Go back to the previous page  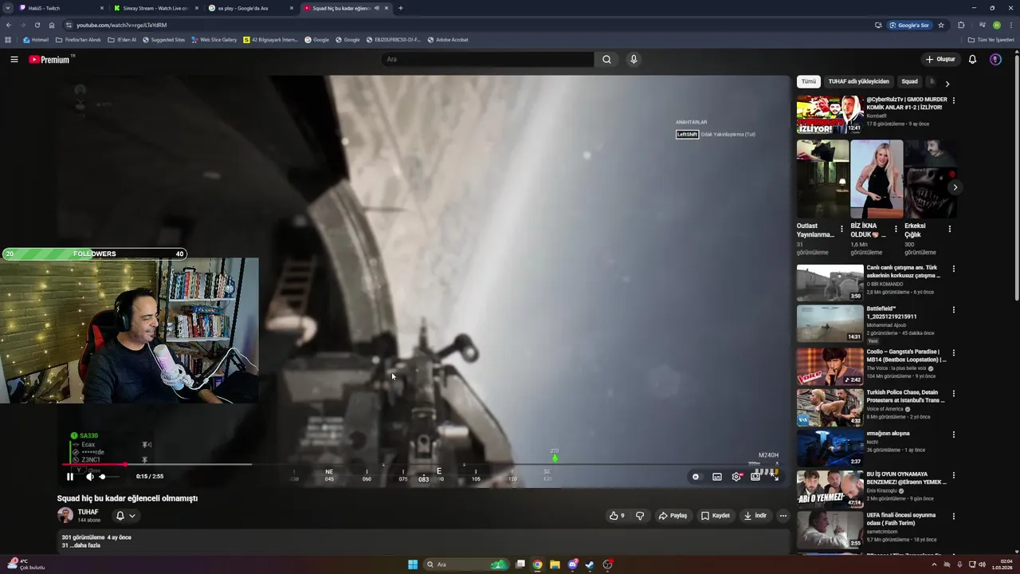(9, 25)
